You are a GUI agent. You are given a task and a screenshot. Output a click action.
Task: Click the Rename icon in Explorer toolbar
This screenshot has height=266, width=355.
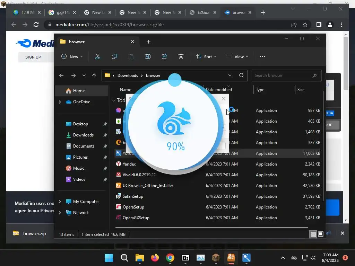148,56
